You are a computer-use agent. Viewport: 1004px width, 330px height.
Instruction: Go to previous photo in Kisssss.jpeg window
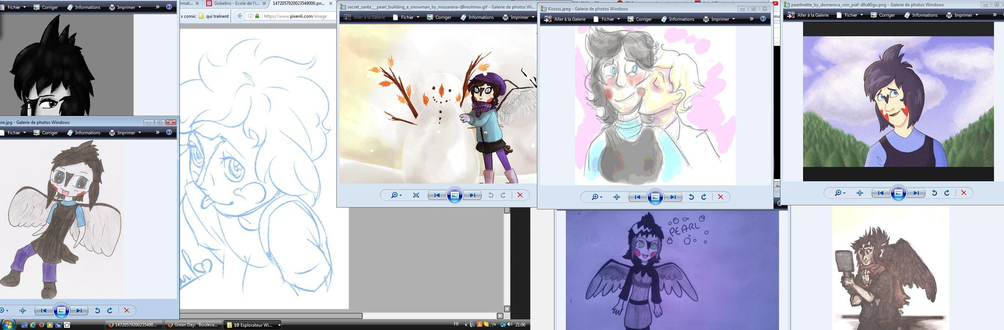coord(637,197)
